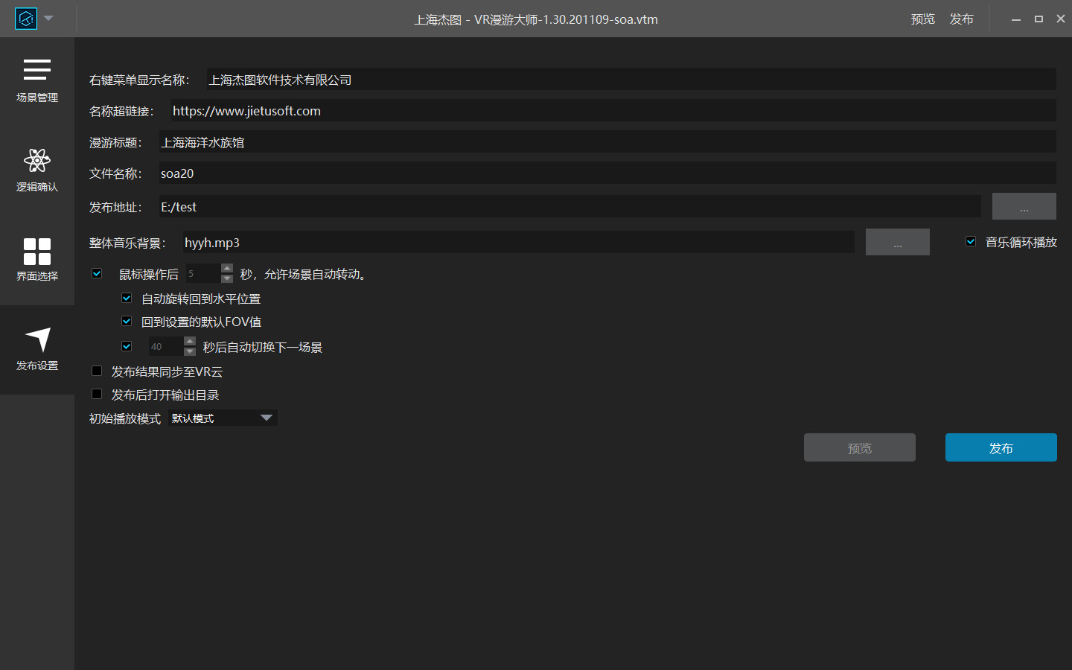Increase the mouse idle seconds spinner

coord(227,269)
